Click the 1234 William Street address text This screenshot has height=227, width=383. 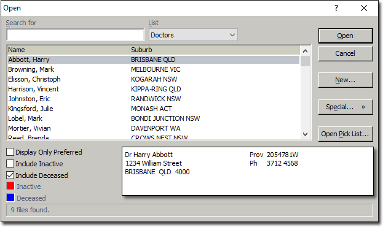pos(154,163)
